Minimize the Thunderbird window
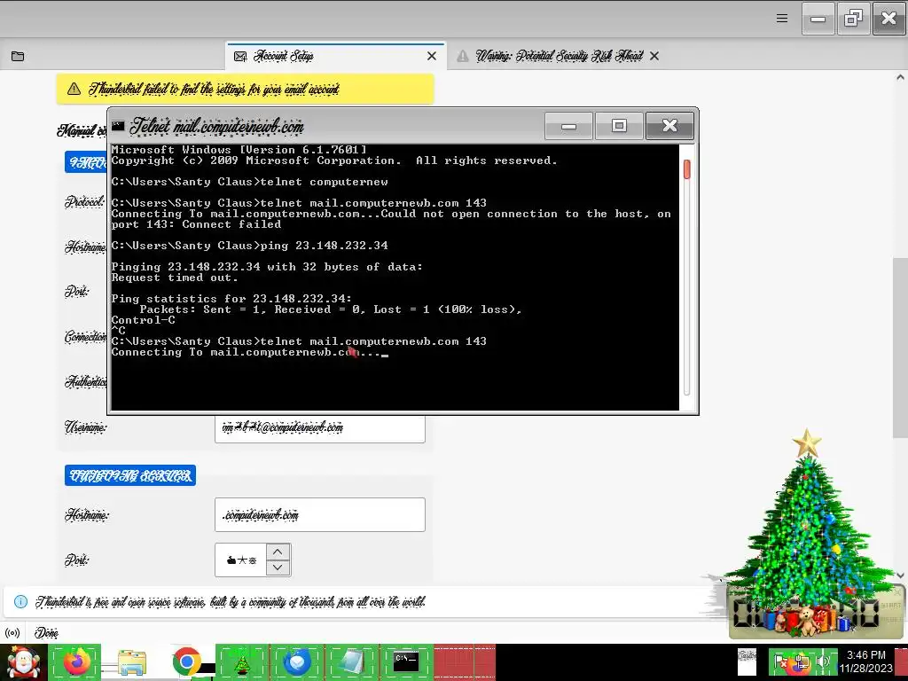Image resolution: width=908 pixels, height=681 pixels. 818,19
